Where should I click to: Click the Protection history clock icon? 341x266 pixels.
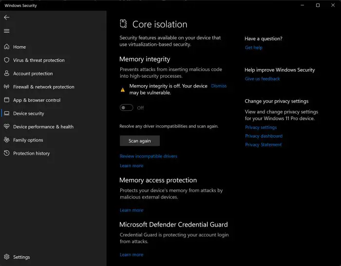click(7, 153)
